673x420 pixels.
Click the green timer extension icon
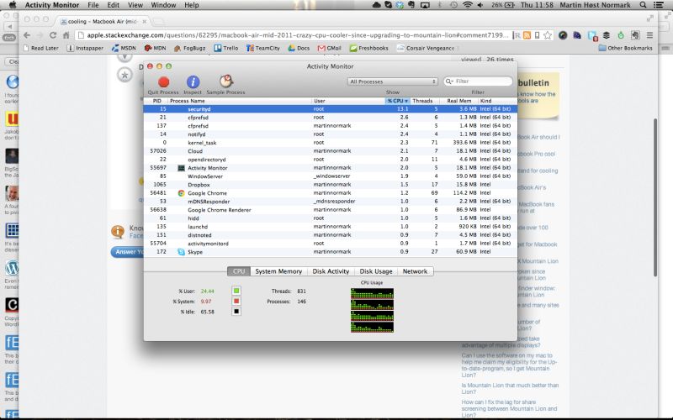tap(621, 35)
